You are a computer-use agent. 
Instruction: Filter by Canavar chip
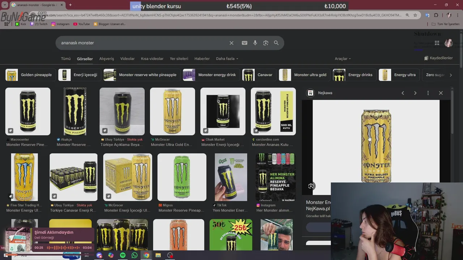259,75
